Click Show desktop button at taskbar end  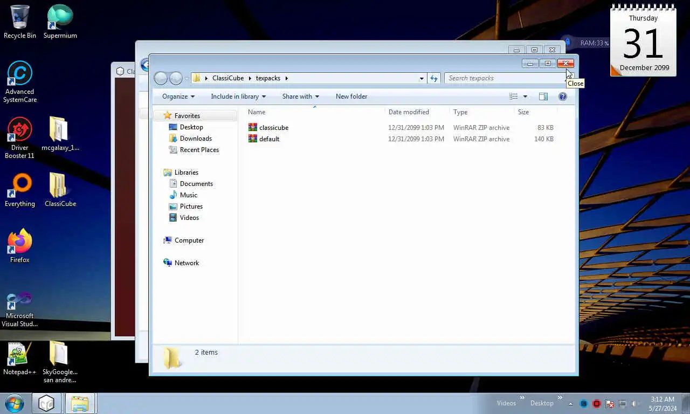click(x=686, y=404)
